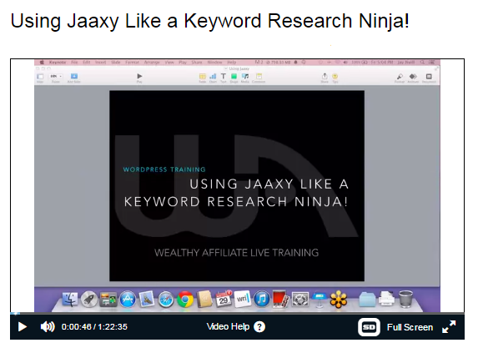Select the Keynote Text tool icon

click(x=223, y=78)
